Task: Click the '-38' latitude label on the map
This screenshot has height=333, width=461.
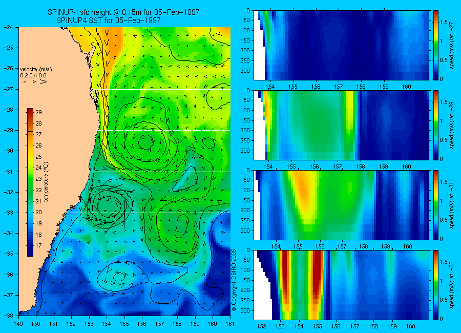Action: [8, 316]
